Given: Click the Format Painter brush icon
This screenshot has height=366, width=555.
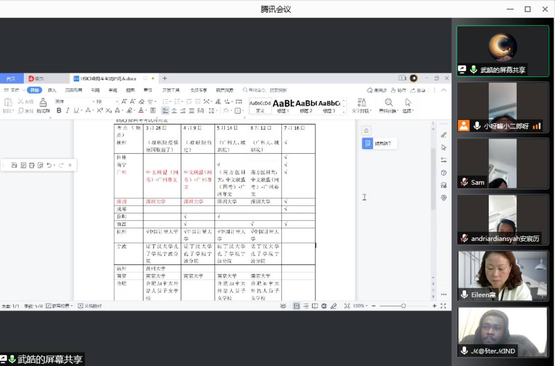Looking at the screenshot, I should pos(43,102).
